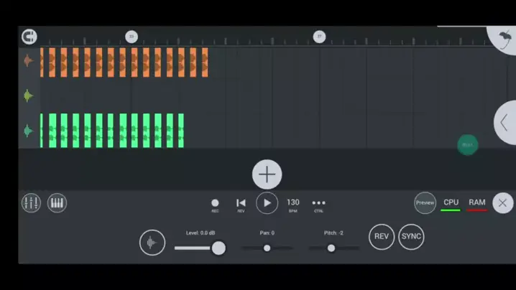Click the loop icon at top-left

click(x=29, y=37)
